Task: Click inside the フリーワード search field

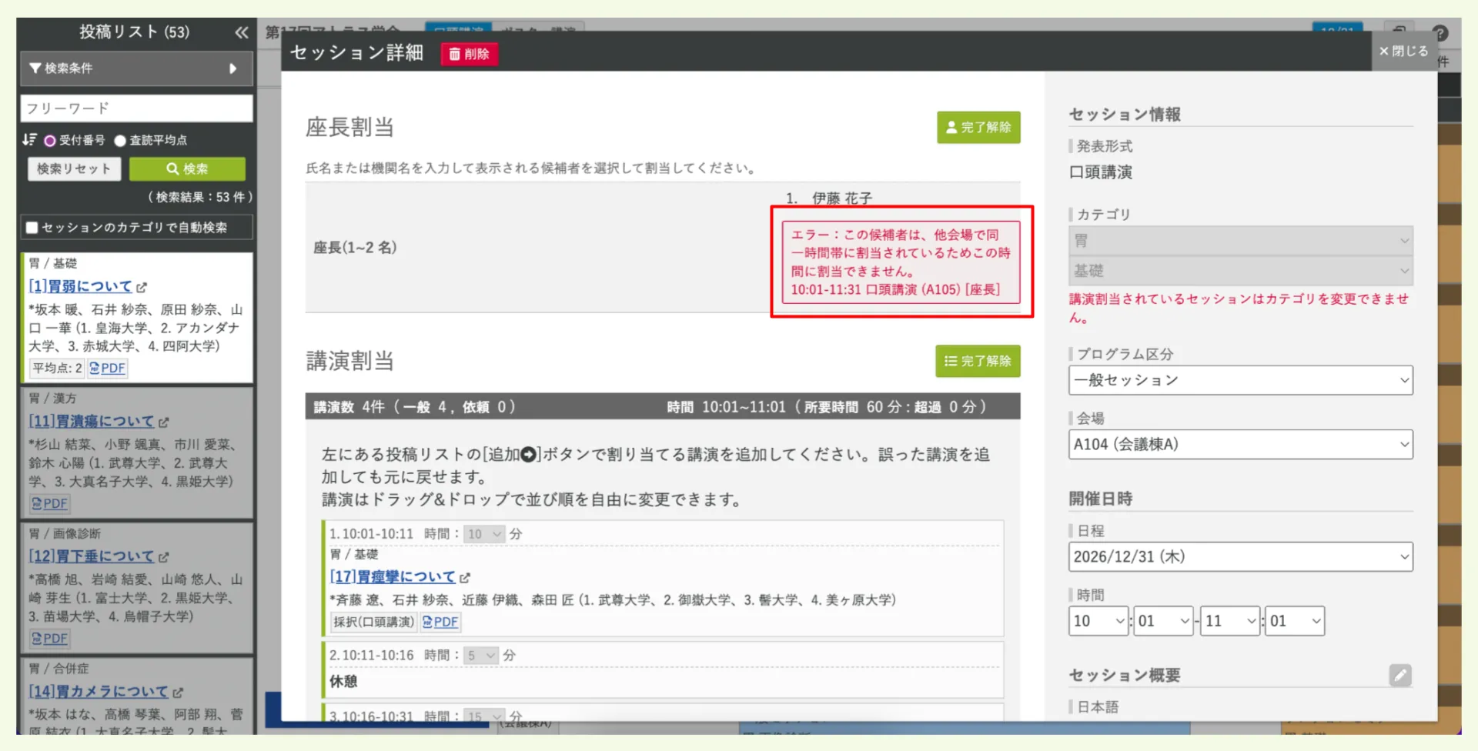Action: (135, 108)
